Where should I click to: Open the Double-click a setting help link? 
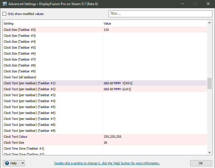pyautogui.click(x=107, y=163)
